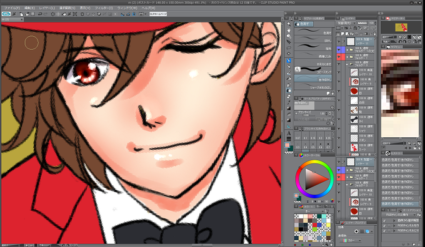Click the border effect circle icon
This screenshot has width=425, height=247.
point(356,231)
